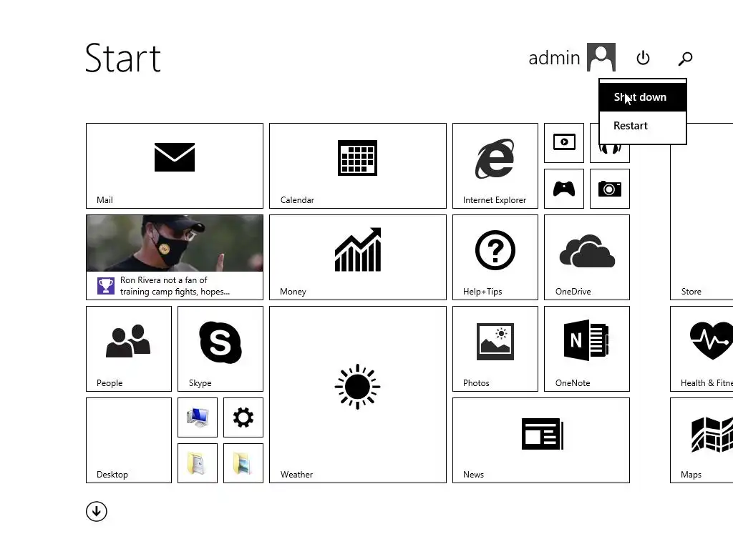This screenshot has width=733, height=549.
Task: Open the Weather tile
Action: [358, 395]
